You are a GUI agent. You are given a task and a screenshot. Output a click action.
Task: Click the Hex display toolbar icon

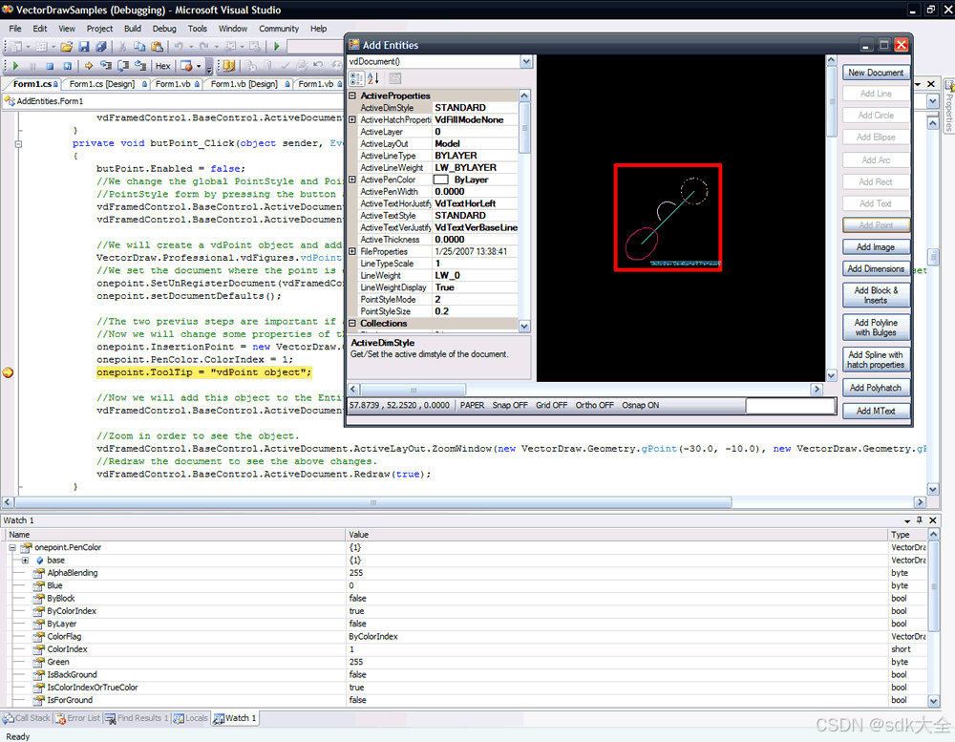coord(162,66)
